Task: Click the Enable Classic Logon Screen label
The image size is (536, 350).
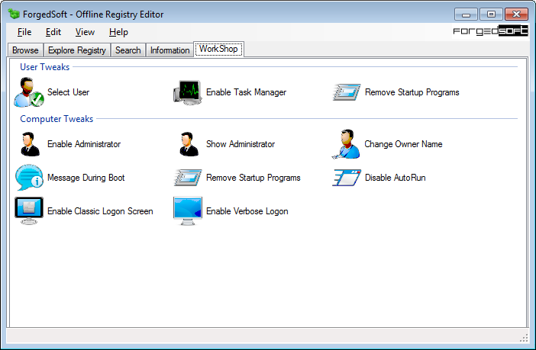Action: point(100,211)
